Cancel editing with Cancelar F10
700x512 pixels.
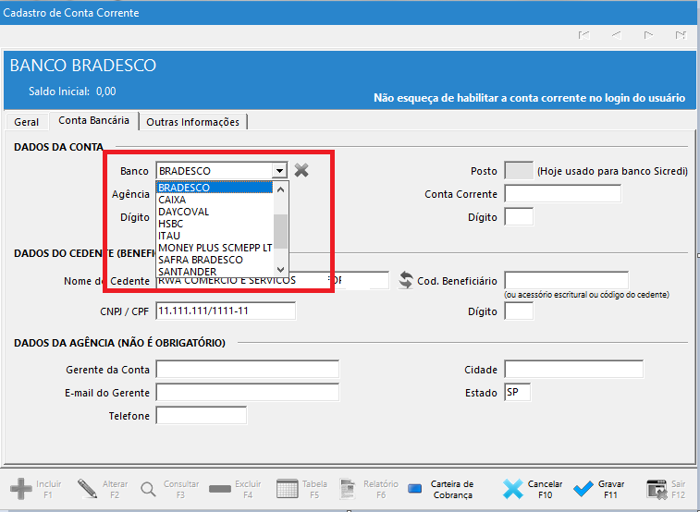[533, 489]
